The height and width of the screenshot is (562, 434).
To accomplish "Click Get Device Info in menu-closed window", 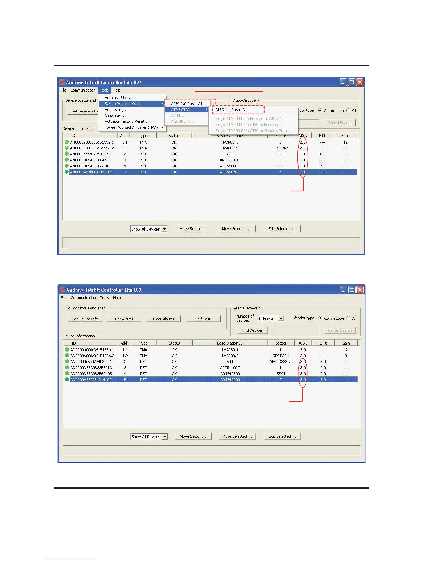I will pos(85,319).
